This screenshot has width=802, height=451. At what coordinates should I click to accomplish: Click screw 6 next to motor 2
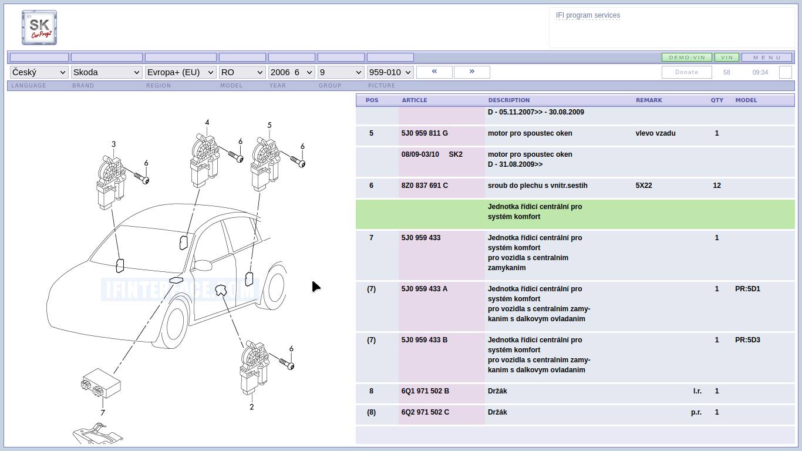[287, 364]
